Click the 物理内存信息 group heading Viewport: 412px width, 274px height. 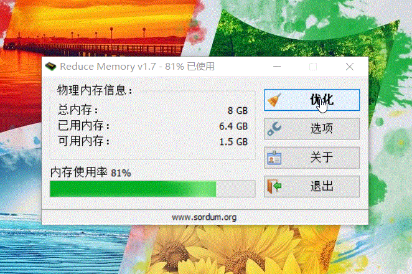[95, 90]
